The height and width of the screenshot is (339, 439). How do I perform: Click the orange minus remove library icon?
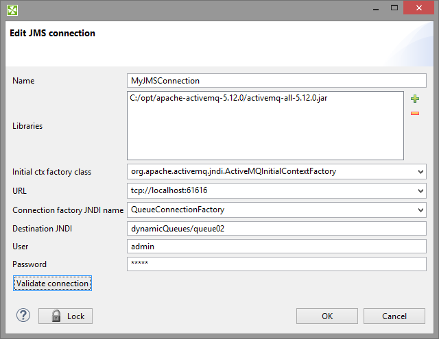coord(415,113)
